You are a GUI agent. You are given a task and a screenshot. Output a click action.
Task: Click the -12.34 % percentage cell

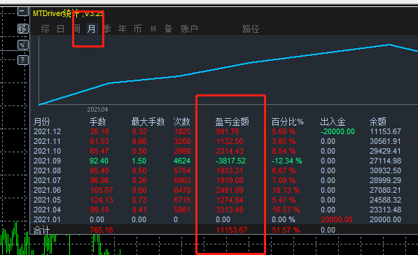pos(287,161)
